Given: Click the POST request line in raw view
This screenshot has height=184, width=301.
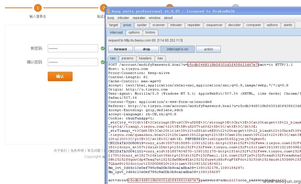Looking at the screenshot, I should pos(200,65).
